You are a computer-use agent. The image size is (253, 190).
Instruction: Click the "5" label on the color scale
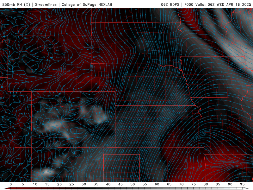23,184
